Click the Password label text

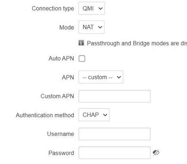click(x=61, y=153)
